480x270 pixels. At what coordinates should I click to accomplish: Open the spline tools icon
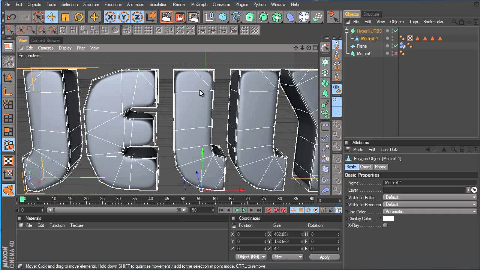click(237, 17)
